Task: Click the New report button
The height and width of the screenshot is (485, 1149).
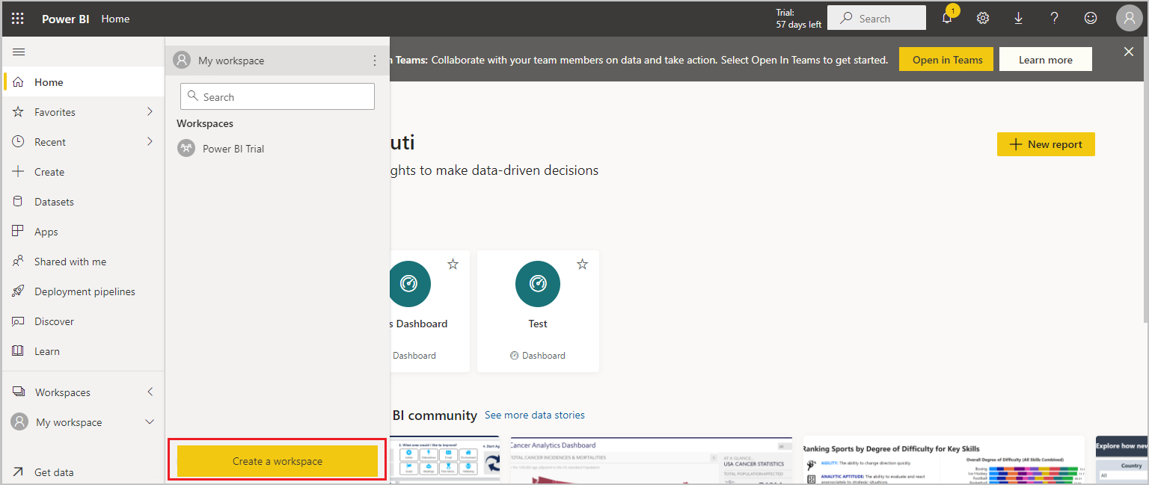Action: click(1046, 144)
